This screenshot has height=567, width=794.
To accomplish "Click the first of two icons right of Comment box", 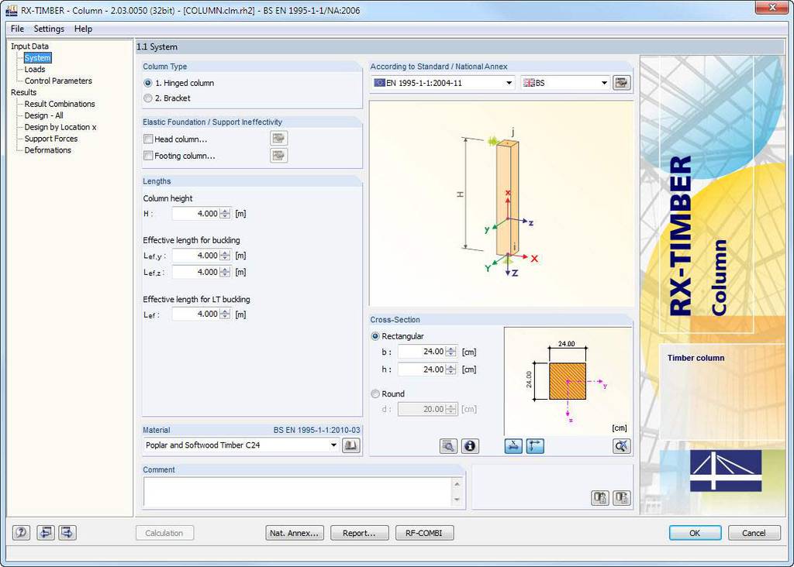I will click(600, 498).
